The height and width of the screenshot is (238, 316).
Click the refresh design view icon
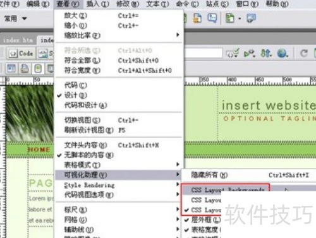pos(303,54)
